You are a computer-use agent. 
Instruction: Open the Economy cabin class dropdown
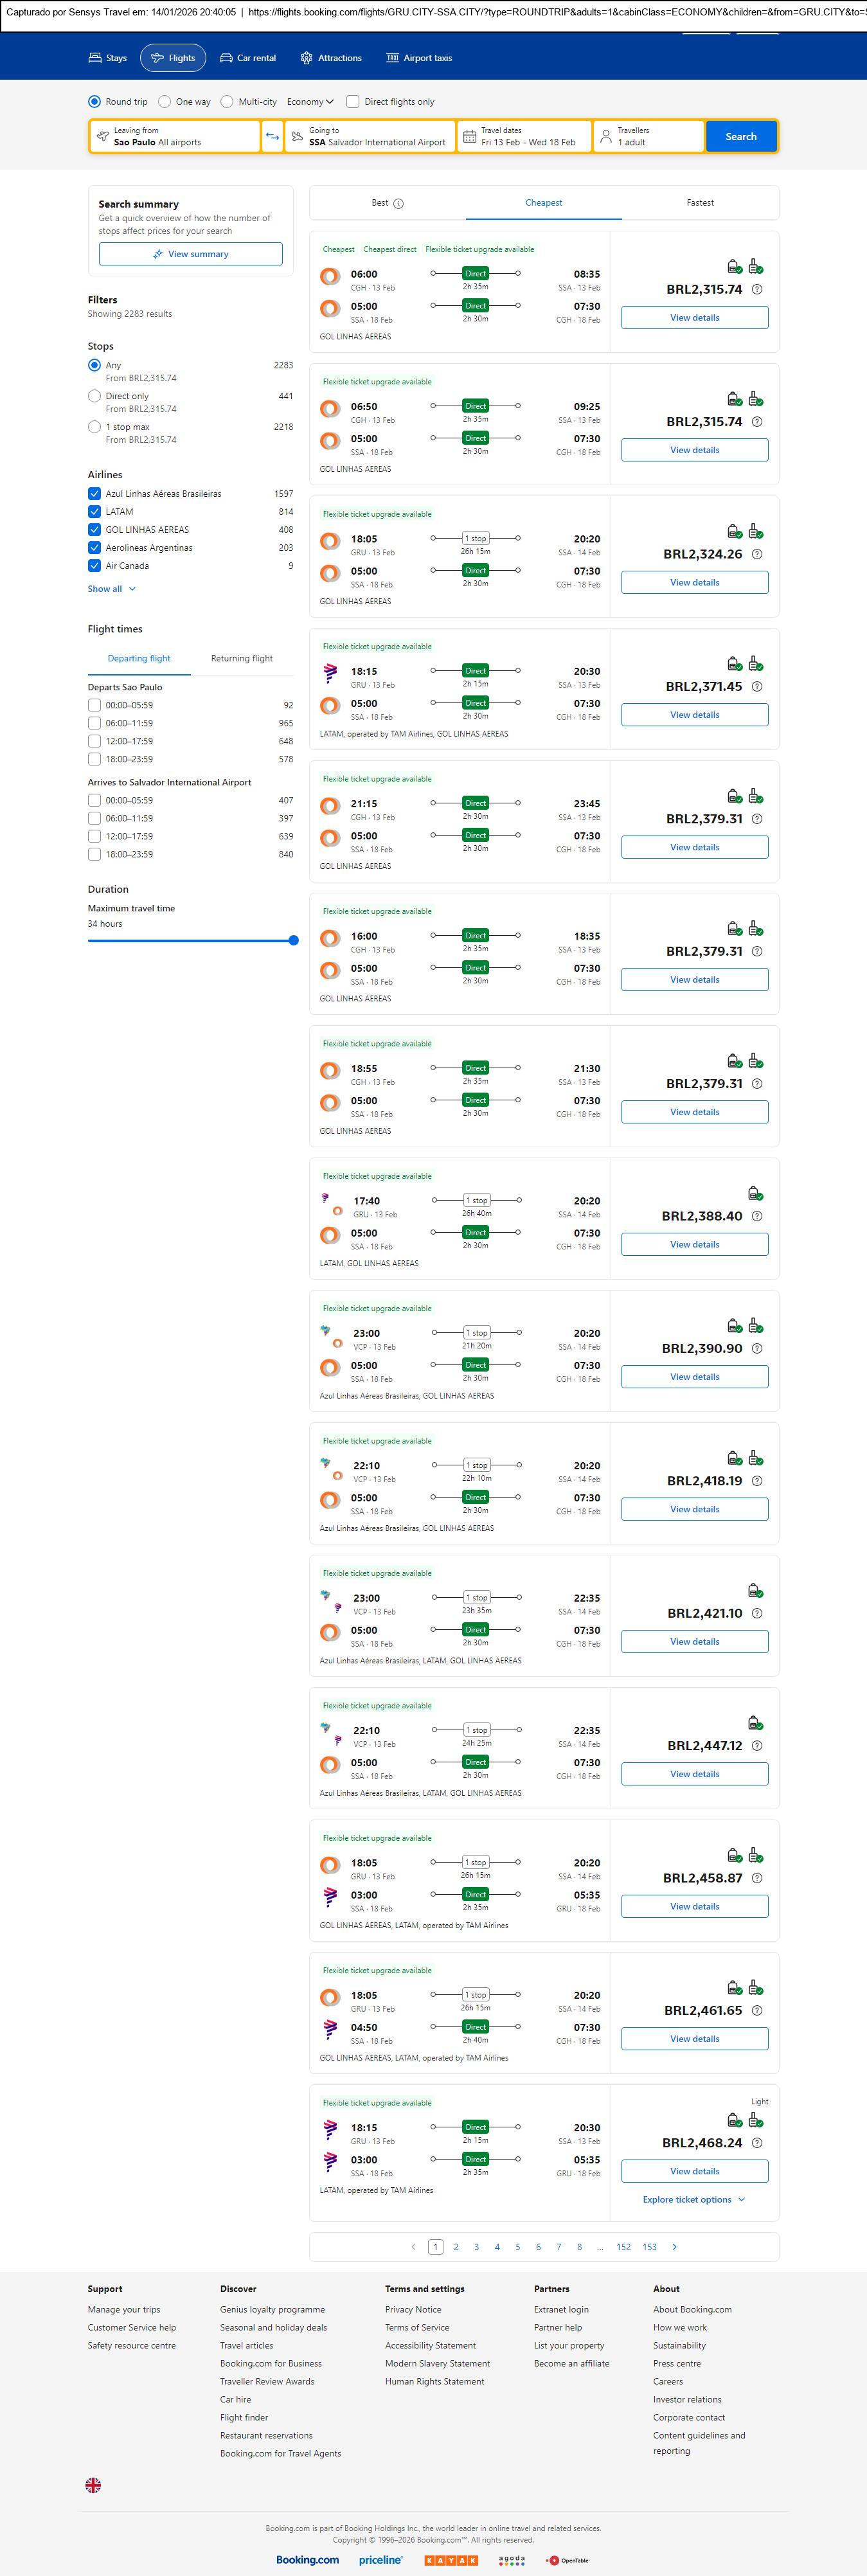coord(310,102)
